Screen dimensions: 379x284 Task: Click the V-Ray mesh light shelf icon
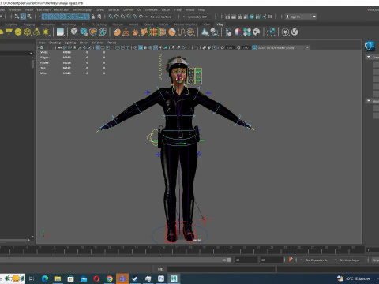28,32
